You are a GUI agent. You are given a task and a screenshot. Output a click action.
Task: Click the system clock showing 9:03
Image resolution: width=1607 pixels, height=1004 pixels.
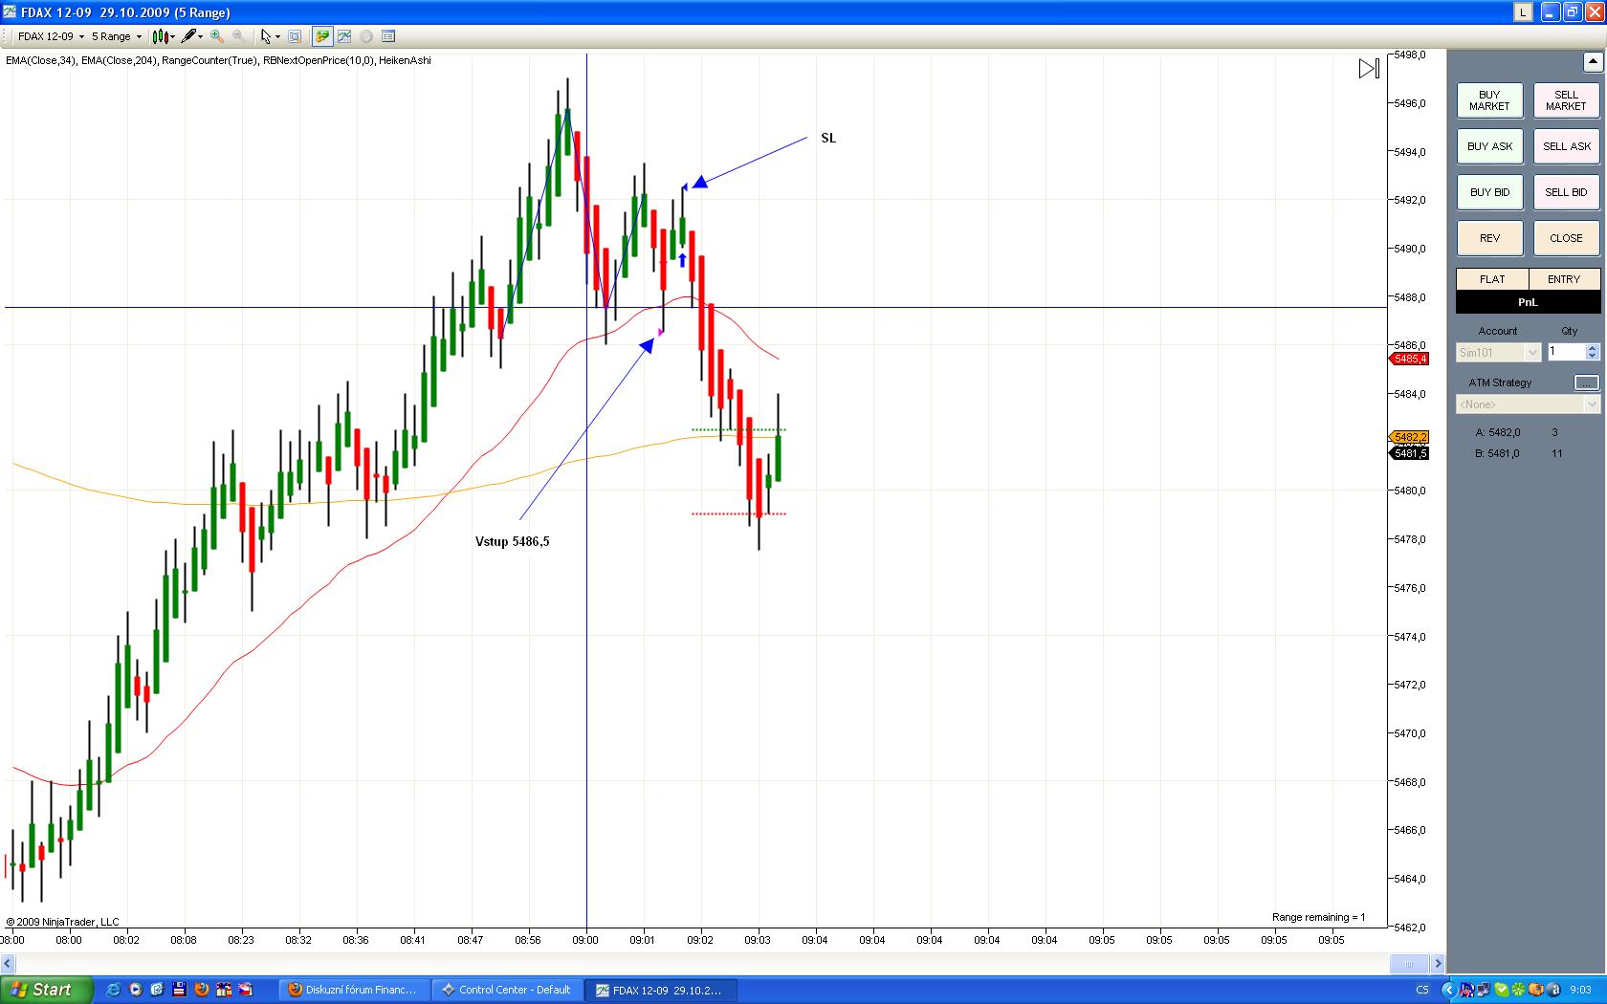click(1580, 990)
